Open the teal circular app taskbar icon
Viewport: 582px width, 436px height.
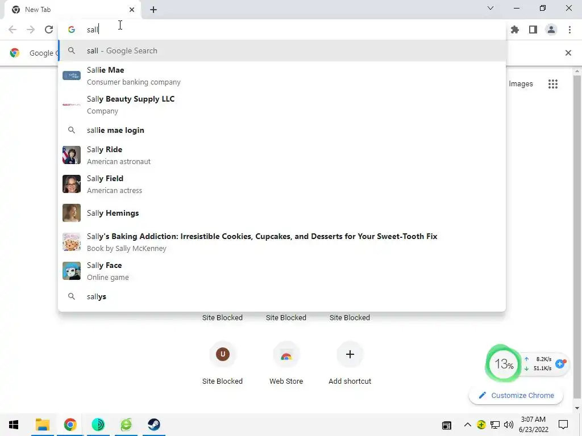[98, 425]
